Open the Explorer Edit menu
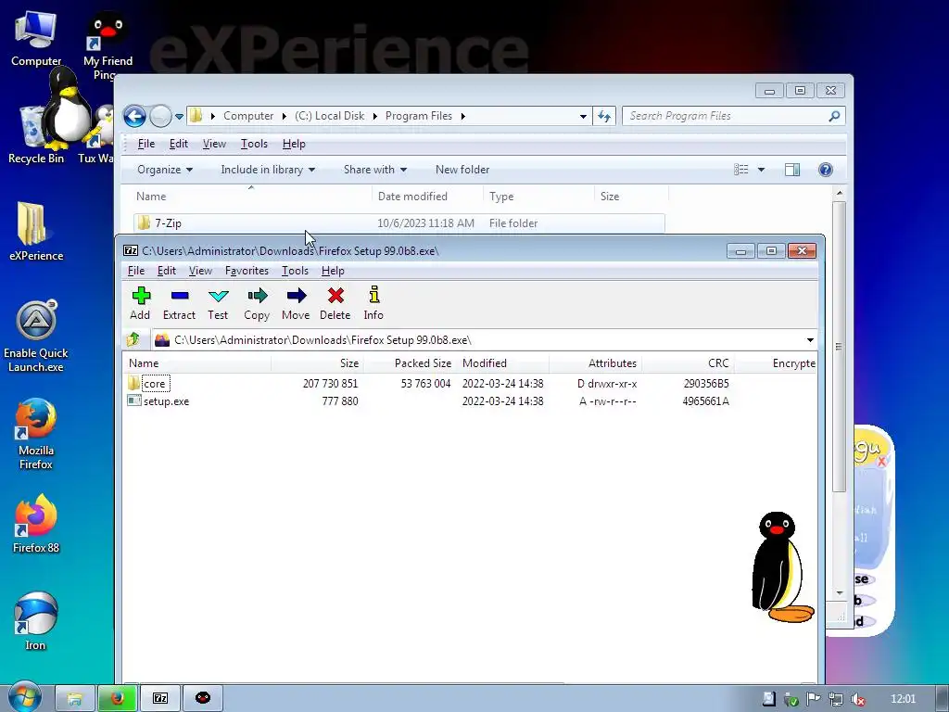The image size is (949, 712). pyautogui.click(x=179, y=144)
